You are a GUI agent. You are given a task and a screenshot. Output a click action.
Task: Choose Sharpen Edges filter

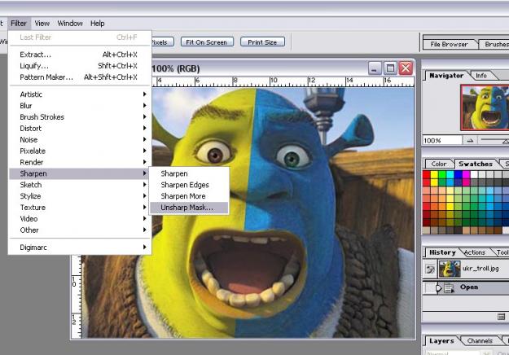[185, 185]
